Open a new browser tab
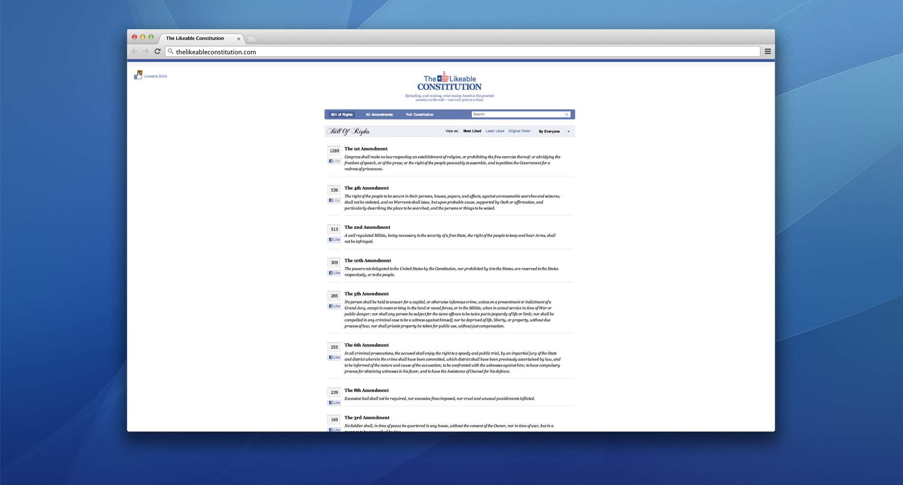This screenshot has height=485, width=903. [x=251, y=39]
